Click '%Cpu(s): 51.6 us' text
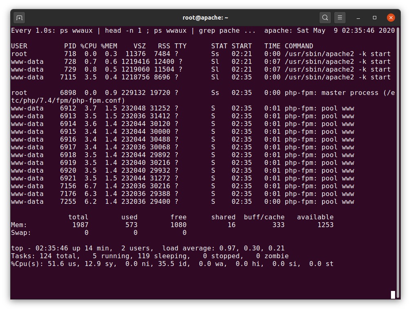 click(x=44, y=264)
